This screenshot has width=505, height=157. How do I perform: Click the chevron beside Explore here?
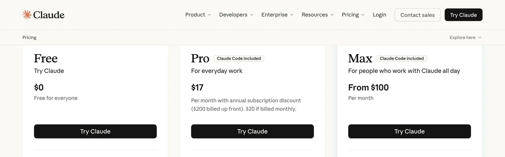[480, 38]
